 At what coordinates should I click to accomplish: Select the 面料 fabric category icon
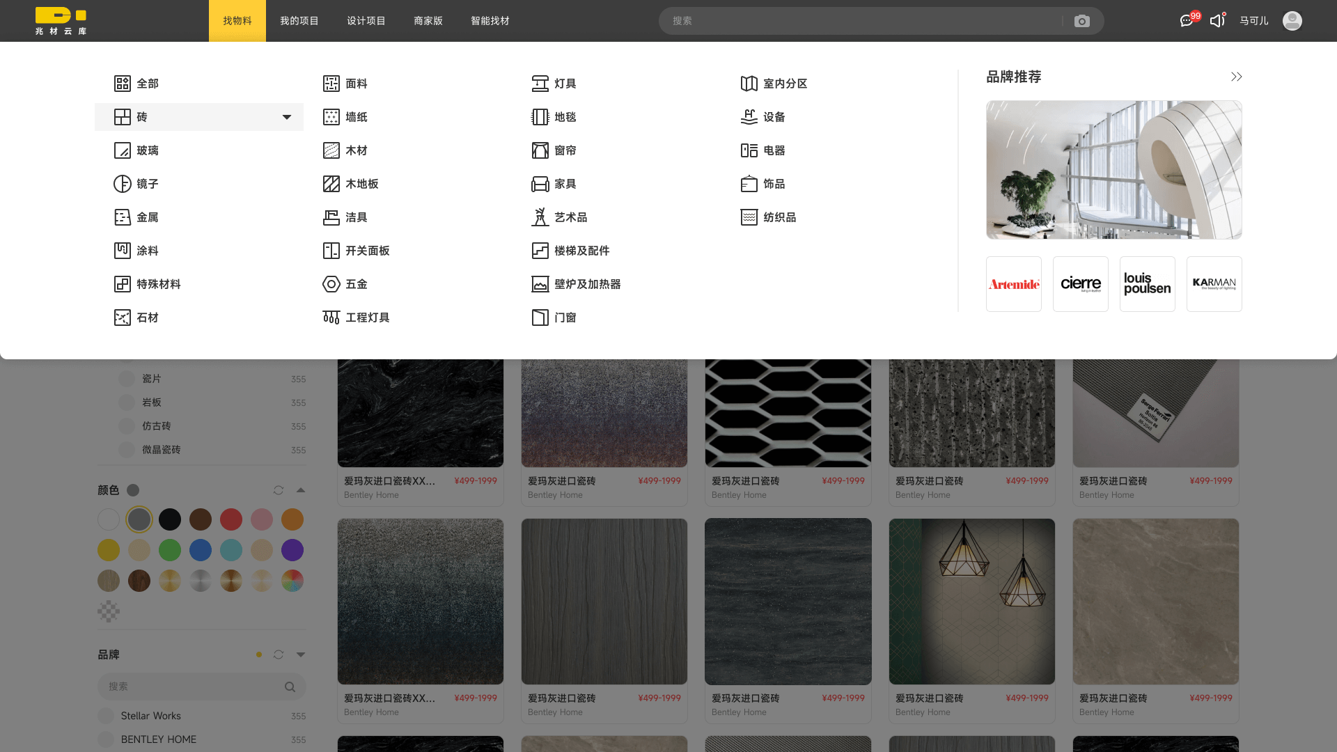point(331,84)
